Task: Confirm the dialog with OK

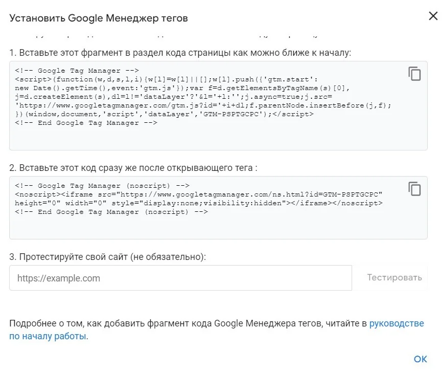Action: click(421, 359)
